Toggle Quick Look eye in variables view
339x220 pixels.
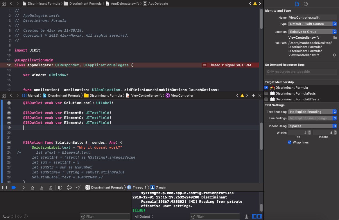[x=19, y=216]
